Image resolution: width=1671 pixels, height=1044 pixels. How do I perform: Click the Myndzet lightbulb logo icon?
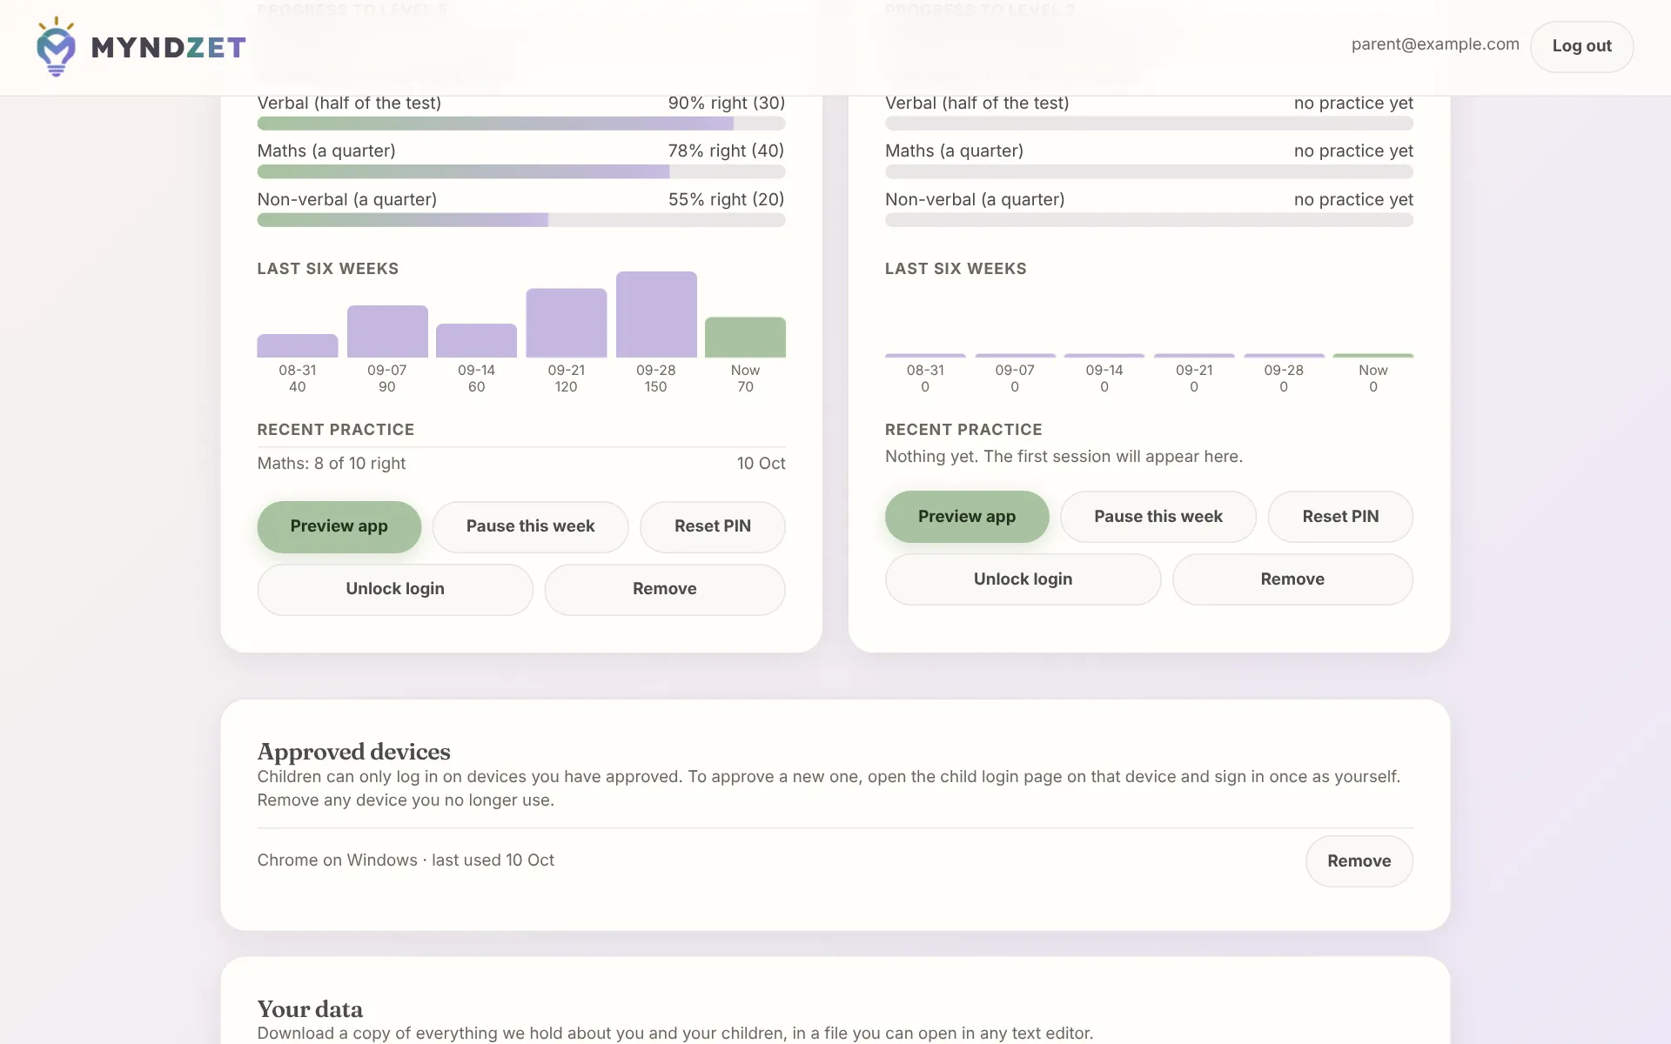[56, 47]
